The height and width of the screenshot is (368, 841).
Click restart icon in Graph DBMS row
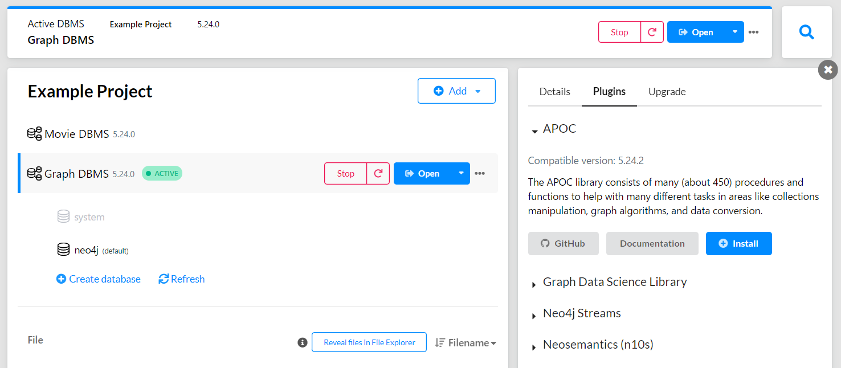378,174
